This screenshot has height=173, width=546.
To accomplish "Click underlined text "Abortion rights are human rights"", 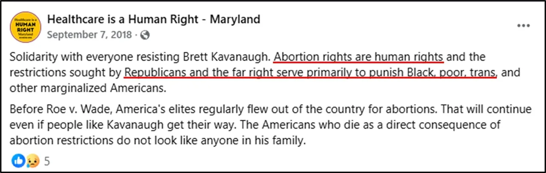I will point(359,57).
